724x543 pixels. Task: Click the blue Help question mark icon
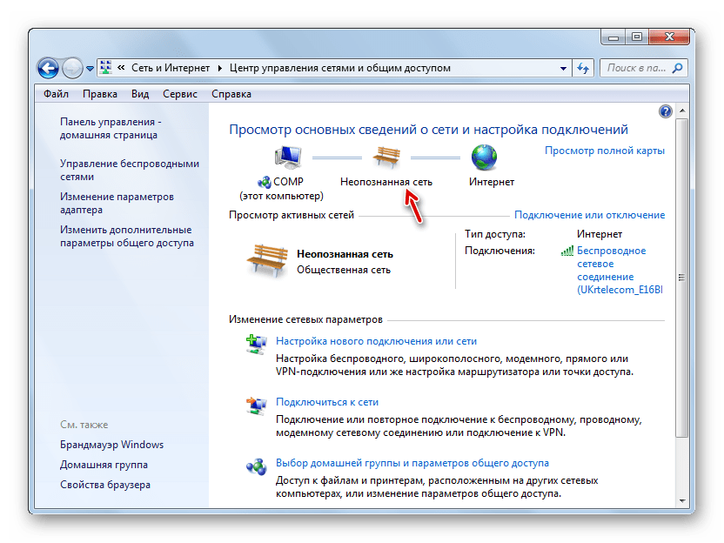click(665, 111)
